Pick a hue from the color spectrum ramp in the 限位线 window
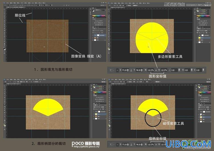The image size is (214, 151). (99, 16)
